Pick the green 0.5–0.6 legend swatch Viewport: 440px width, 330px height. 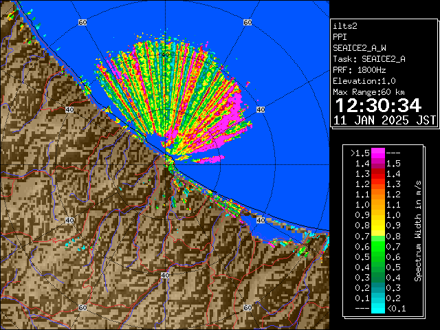(378, 256)
